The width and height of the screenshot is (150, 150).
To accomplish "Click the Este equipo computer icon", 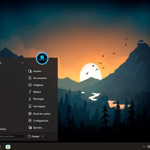I will (30, 106).
